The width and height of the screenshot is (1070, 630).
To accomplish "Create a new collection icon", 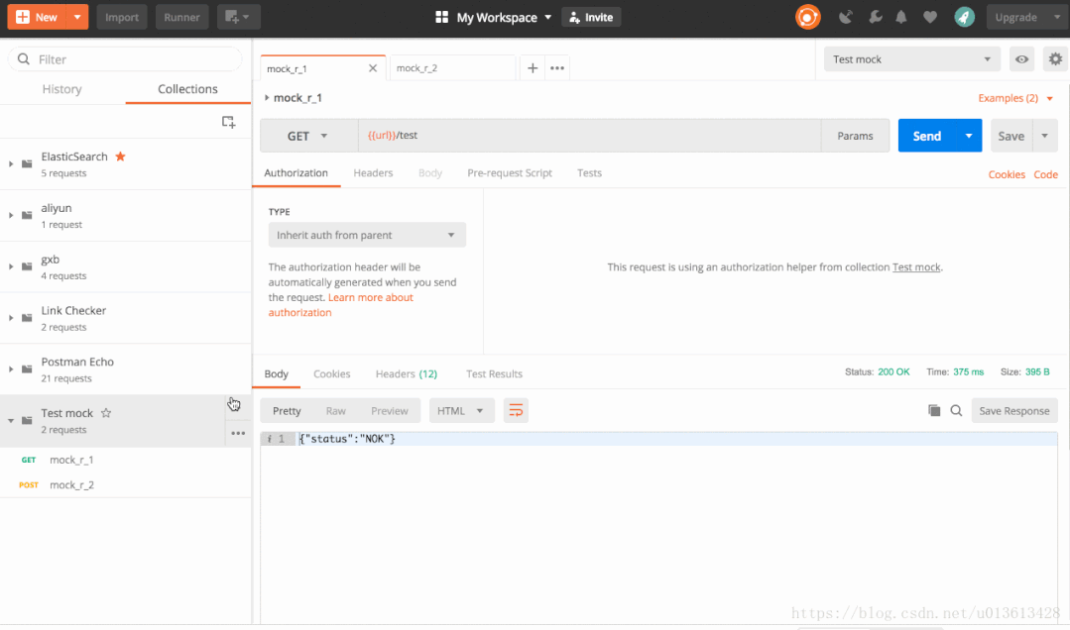I will 229,122.
